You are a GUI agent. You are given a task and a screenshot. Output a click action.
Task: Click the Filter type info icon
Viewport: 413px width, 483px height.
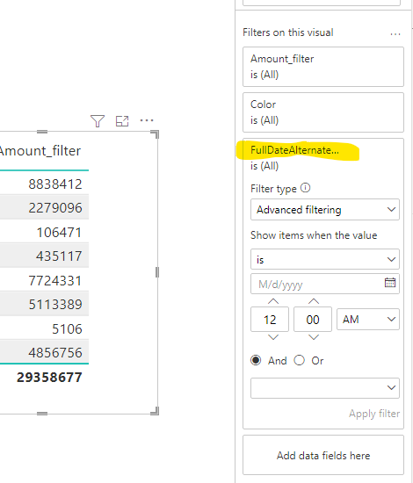(305, 188)
